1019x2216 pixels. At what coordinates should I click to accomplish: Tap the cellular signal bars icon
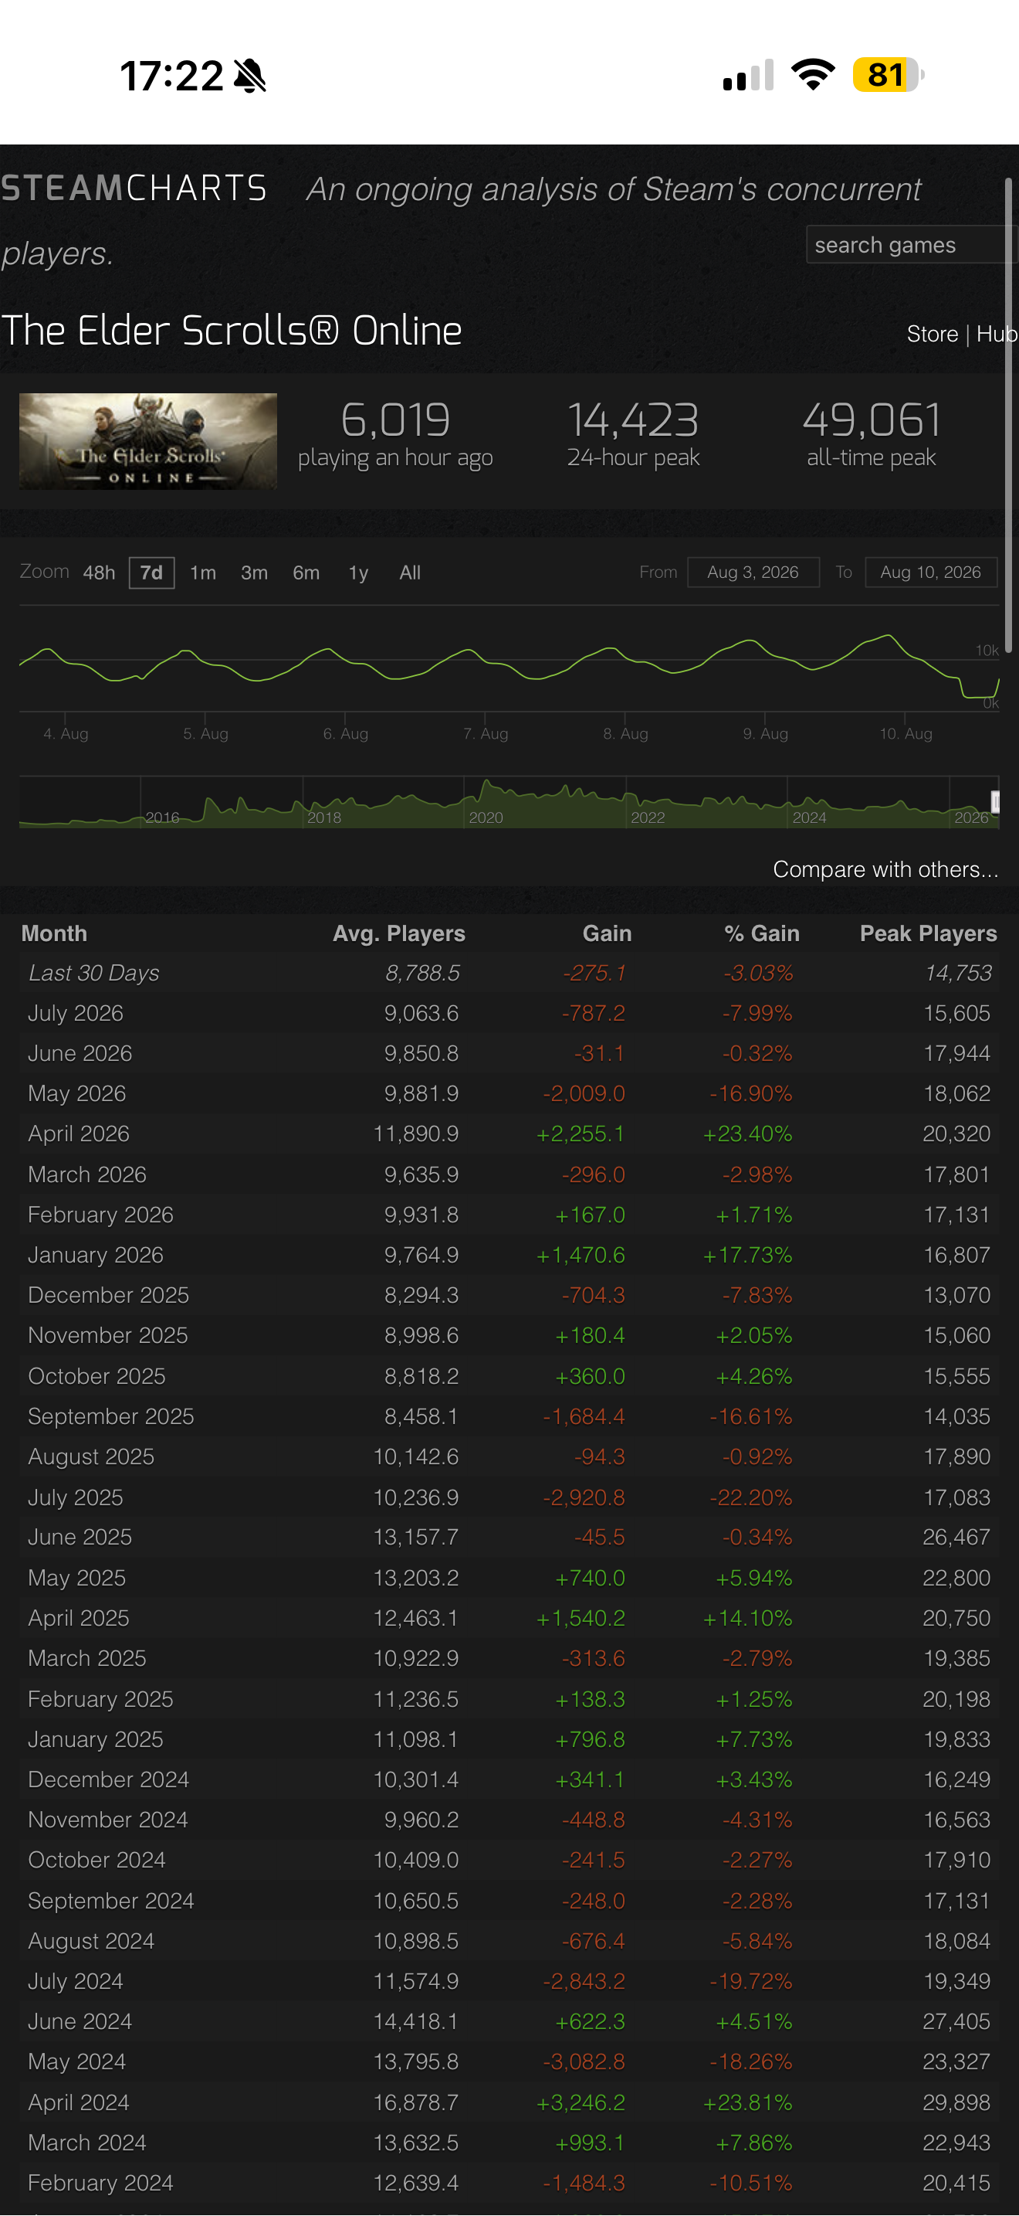click(748, 75)
